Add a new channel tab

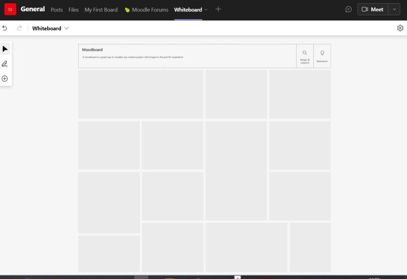[218, 9]
